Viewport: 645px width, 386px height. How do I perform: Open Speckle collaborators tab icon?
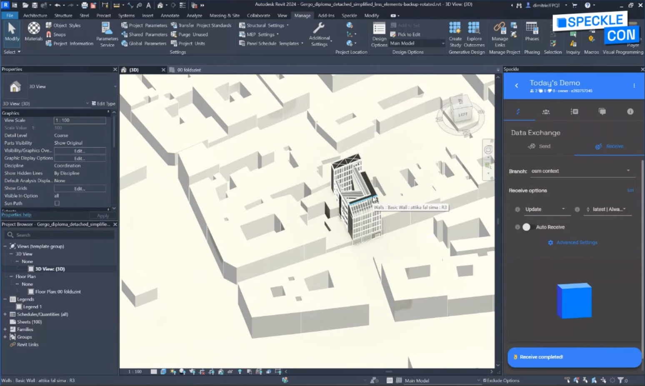point(546,112)
